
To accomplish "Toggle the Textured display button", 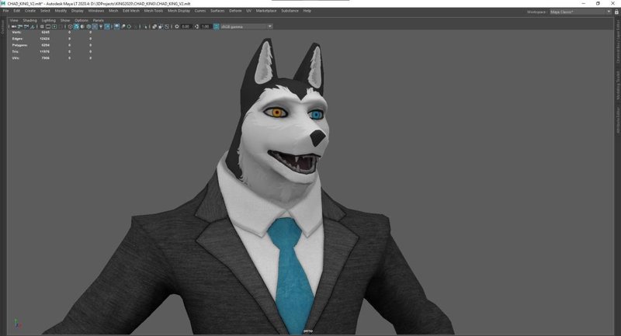I will point(95,26).
